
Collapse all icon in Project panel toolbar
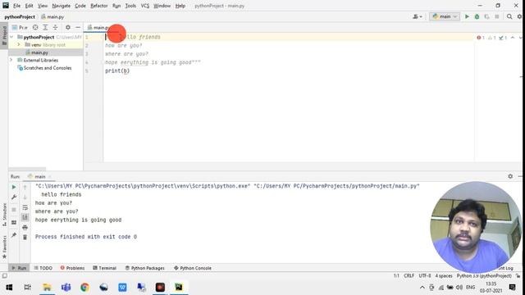click(x=55, y=27)
